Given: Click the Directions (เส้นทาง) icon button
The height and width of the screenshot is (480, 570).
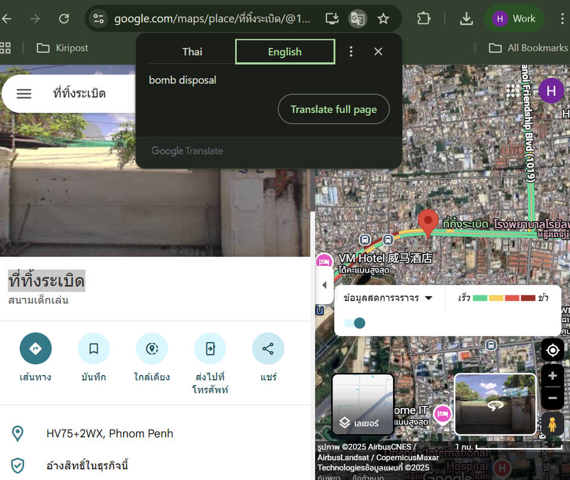Looking at the screenshot, I should (x=36, y=348).
